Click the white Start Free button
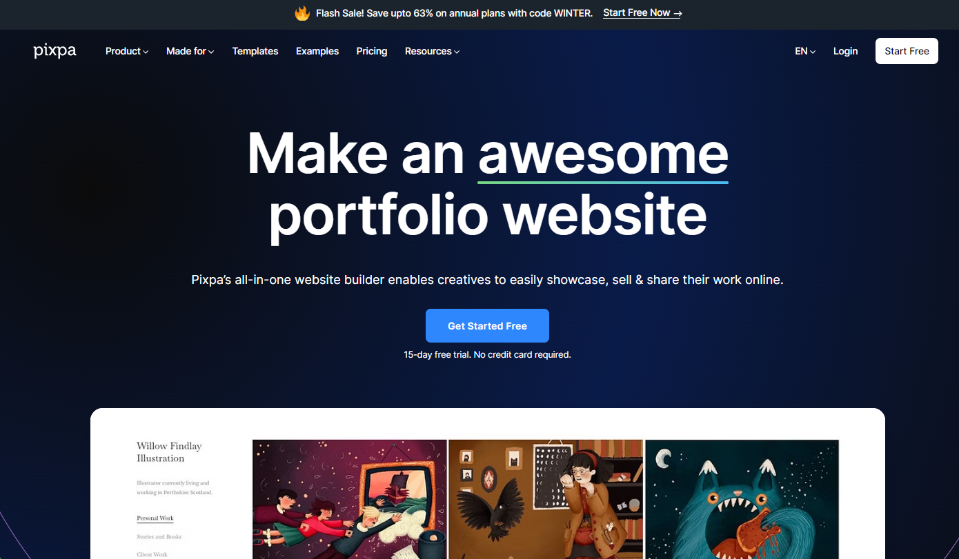The image size is (959, 559). point(907,51)
